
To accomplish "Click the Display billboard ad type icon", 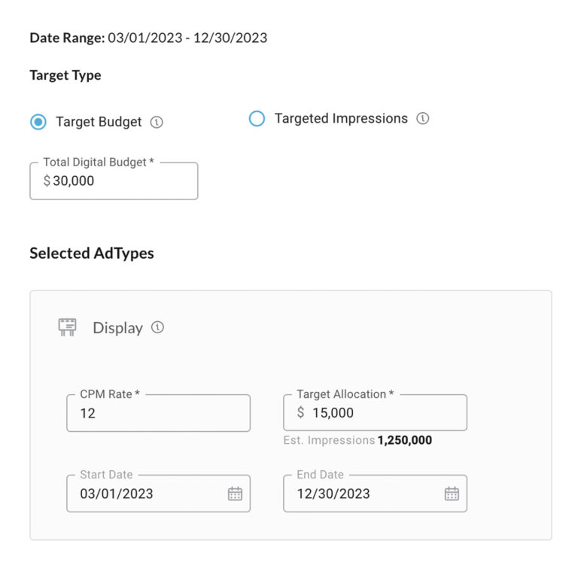I will click(x=68, y=327).
